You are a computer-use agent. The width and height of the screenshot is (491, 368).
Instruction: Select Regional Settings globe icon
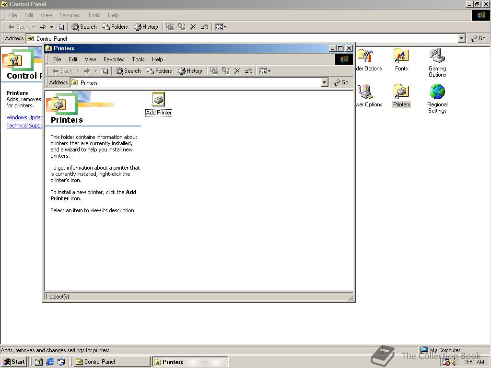pos(437,99)
